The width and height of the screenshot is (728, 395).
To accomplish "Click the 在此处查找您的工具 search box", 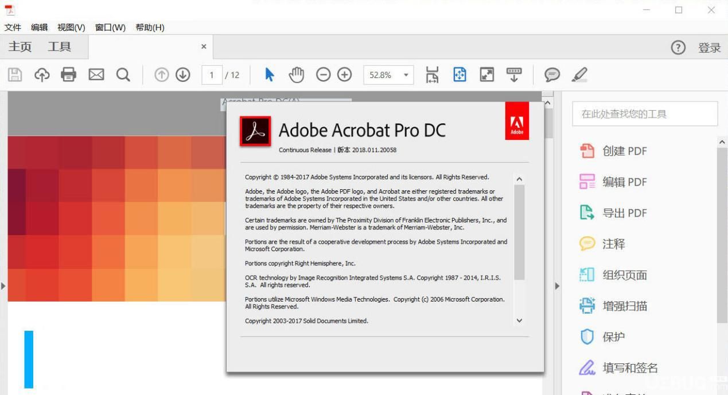I will click(x=645, y=114).
